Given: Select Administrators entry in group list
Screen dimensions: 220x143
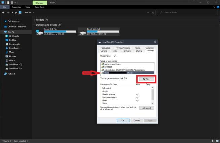Looking at the screenshot, I should pos(127,70).
